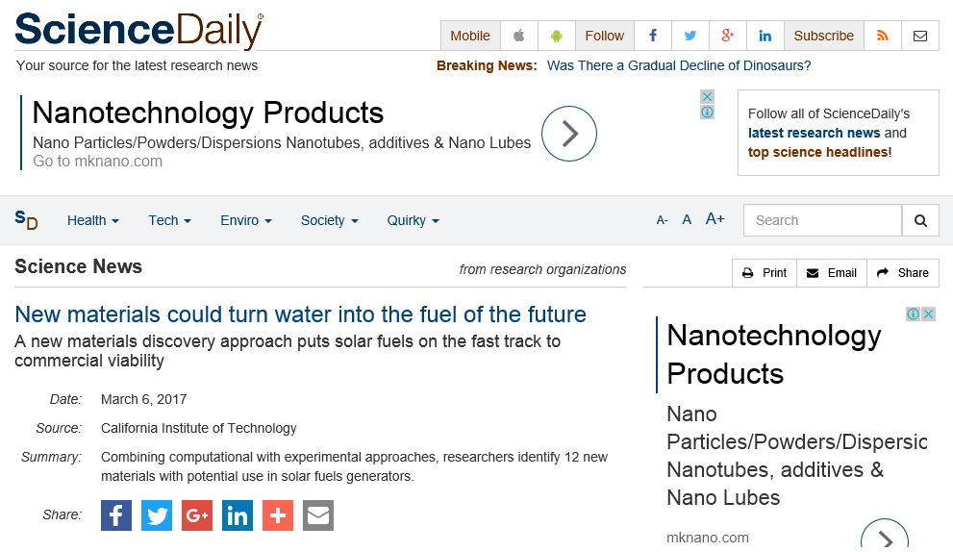Open the Enviro navigation menu
The width and height of the screenshot is (953, 552).
[245, 220]
